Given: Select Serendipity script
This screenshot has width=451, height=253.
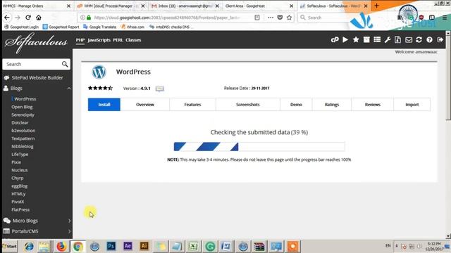Looking at the screenshot, I should pos(23,115).
